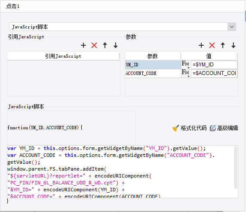
Task: Click the function(YM_ID, ACCOUNT_CODE) signature text
Action: [45, 128]
